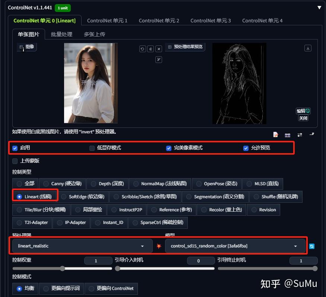Click the eraser icon above the input image
326x297 pixels.
point(151,49)
